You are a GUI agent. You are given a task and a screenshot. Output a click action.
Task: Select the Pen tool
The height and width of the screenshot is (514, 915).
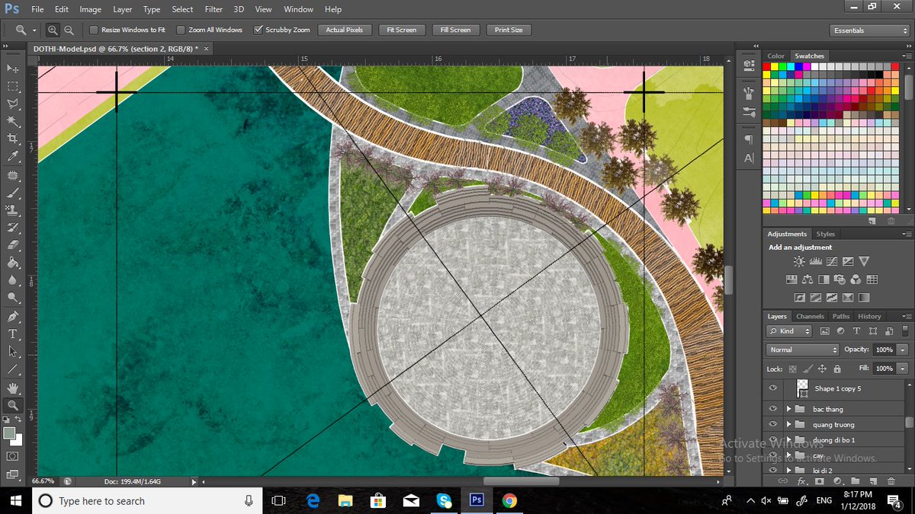coord(13,316)
